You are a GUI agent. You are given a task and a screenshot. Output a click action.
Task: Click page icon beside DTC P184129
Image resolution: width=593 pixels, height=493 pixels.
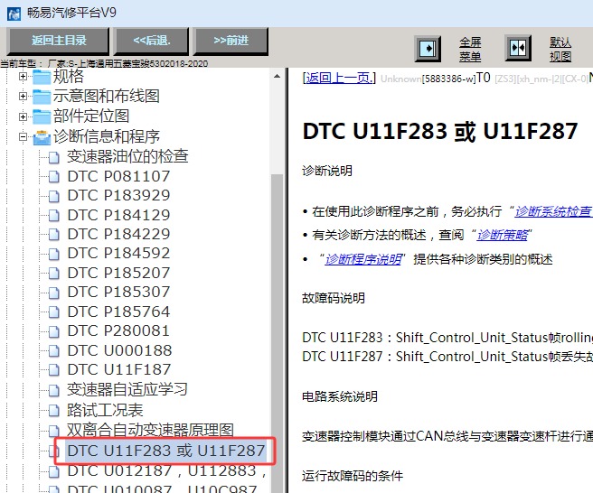[x=53, y=215]
